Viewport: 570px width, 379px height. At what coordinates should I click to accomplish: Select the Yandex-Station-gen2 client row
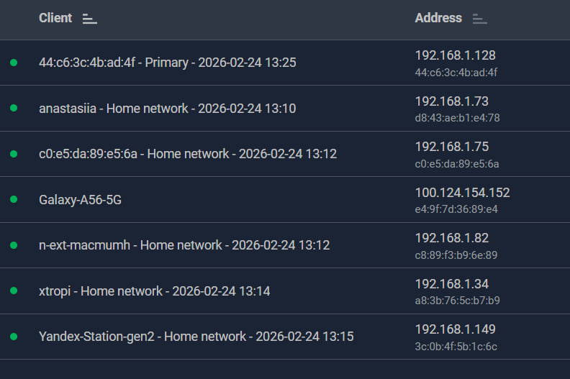196,337
